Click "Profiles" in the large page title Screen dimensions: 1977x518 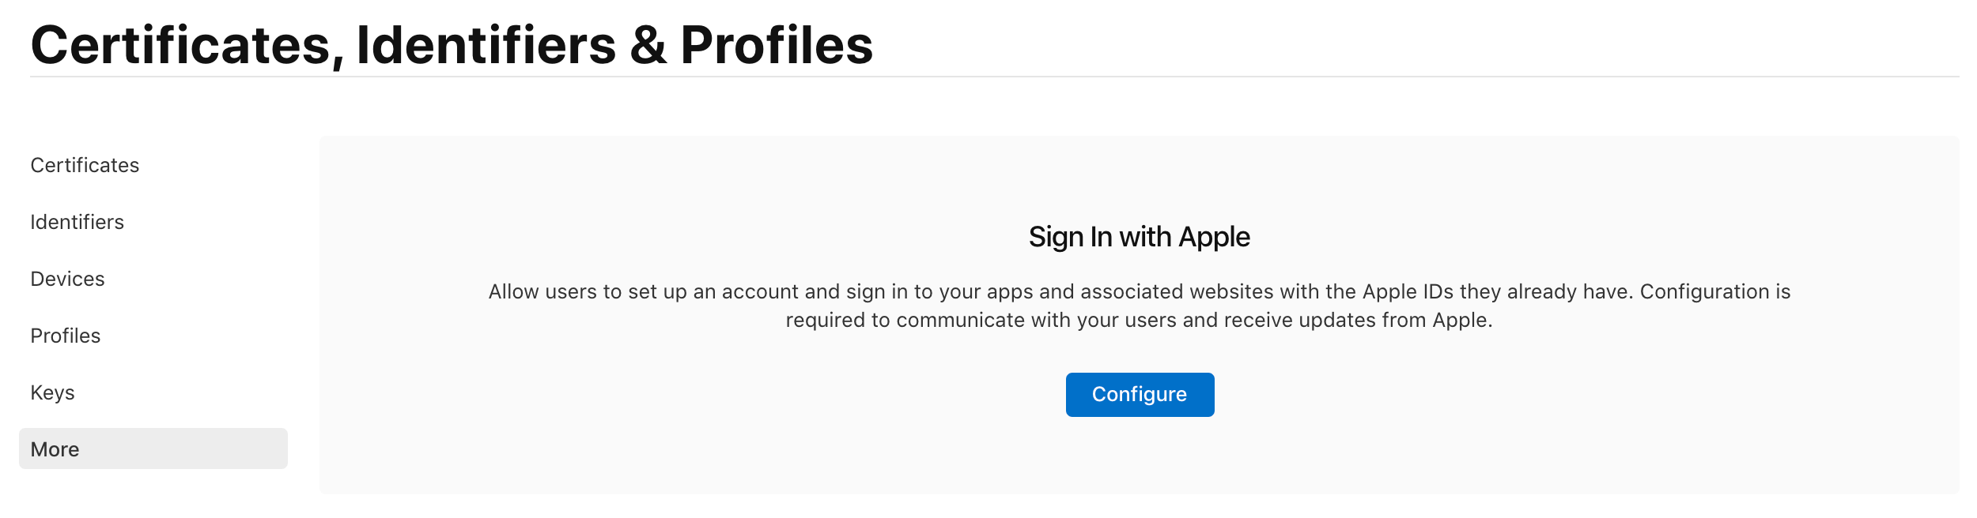776,45
